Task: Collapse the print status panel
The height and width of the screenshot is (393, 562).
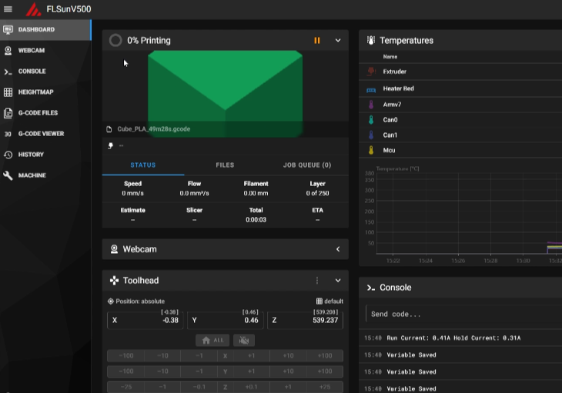Action: [337, 41]
